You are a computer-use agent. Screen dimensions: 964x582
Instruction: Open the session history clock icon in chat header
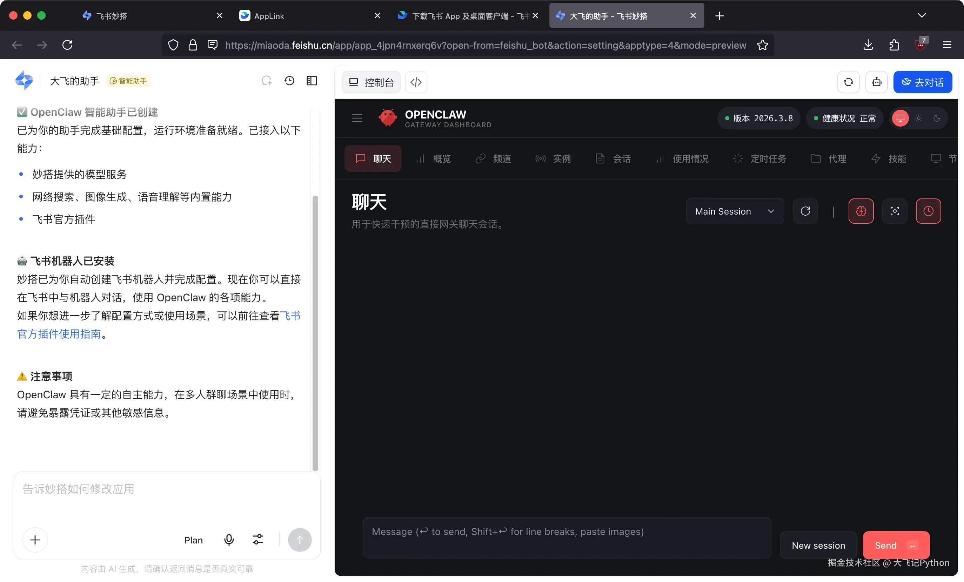point(929,211)
